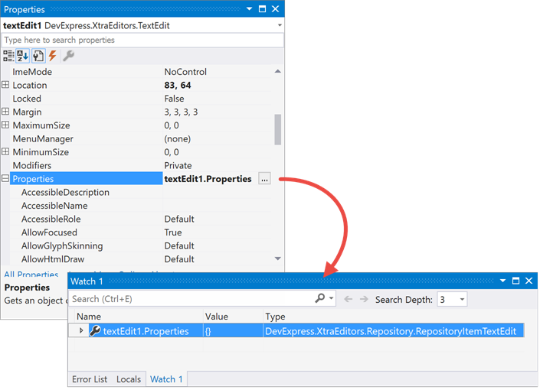Screen dimensions: 540x390
Task: Collapse the Properties node
Action: (5, 178)
